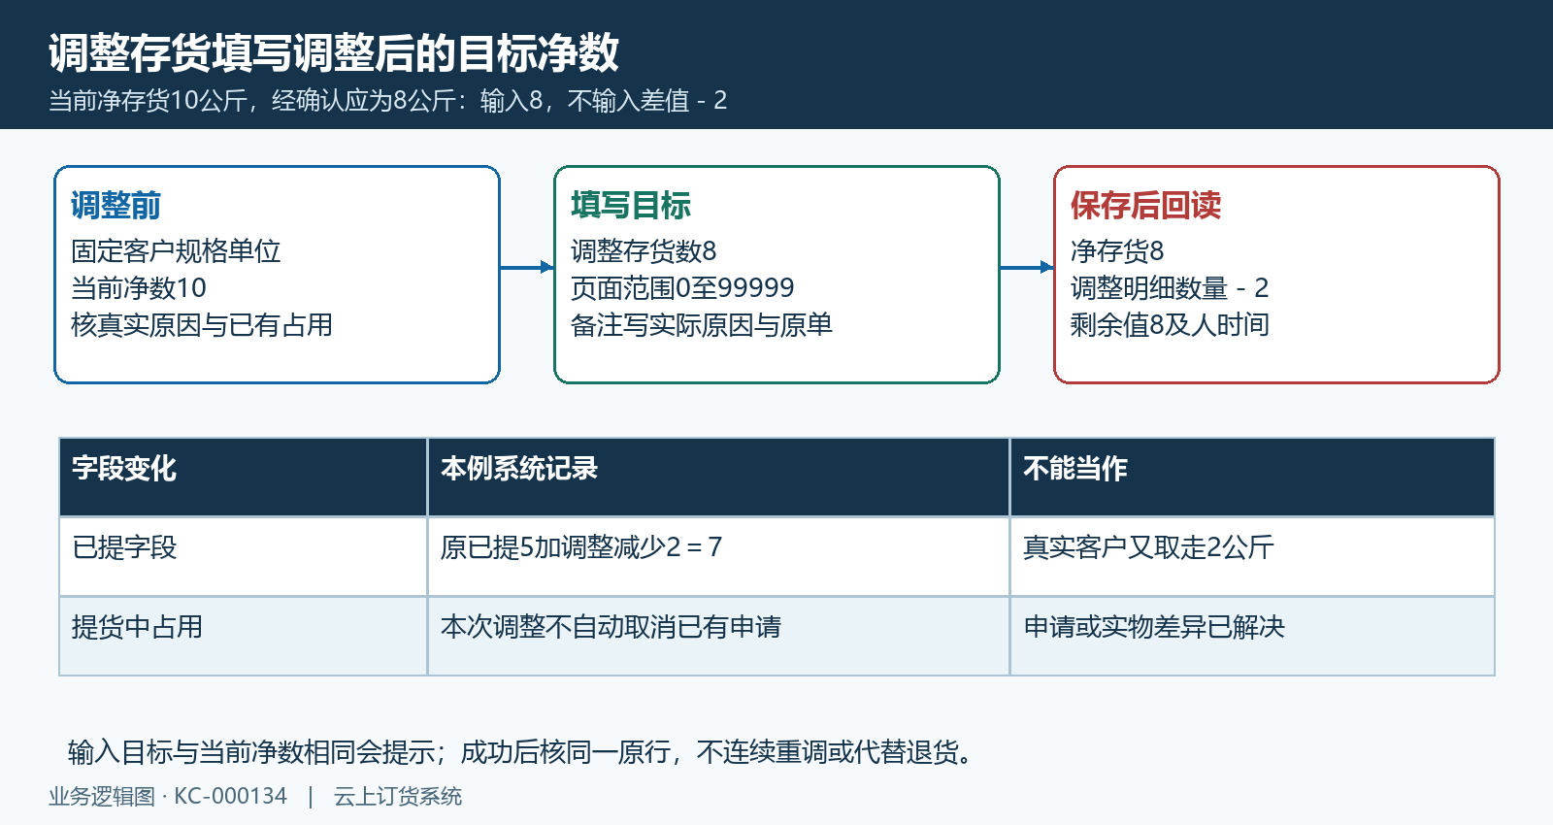
Task: Click the footer text 云上订货系统
Action: tap(398, 797)
